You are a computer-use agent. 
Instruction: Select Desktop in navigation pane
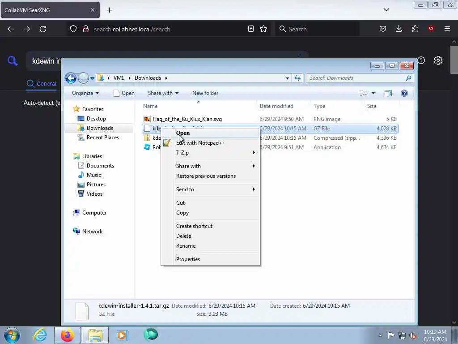click(x=96, y=118)
